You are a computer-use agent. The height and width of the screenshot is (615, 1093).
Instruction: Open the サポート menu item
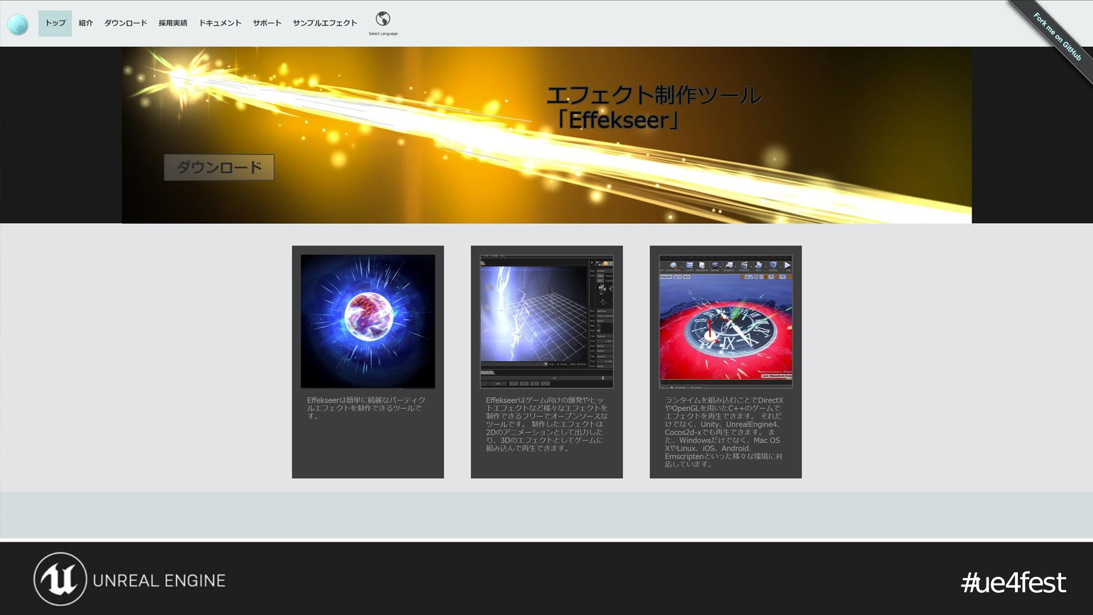pyautogui.click(x=268, y=23)
